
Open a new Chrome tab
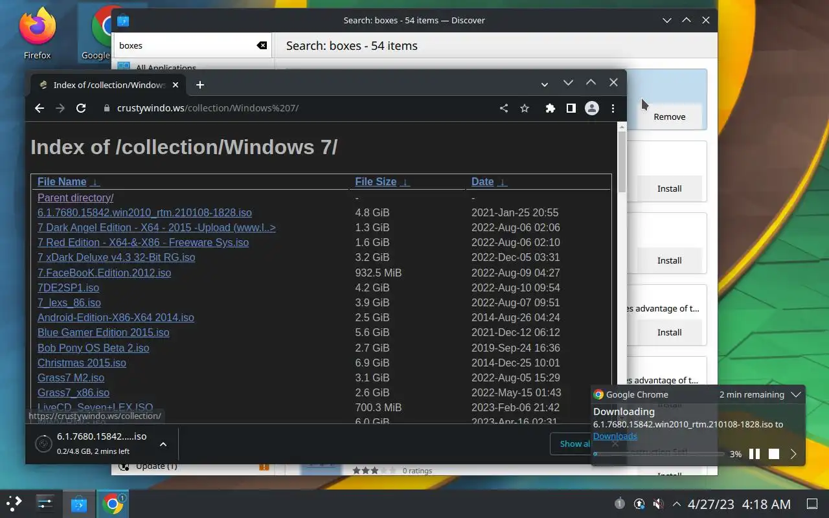click(200, 85)
